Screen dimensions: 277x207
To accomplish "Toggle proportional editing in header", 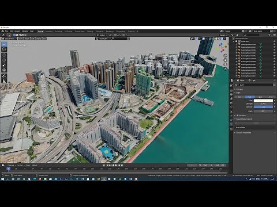I will [123, 35].
